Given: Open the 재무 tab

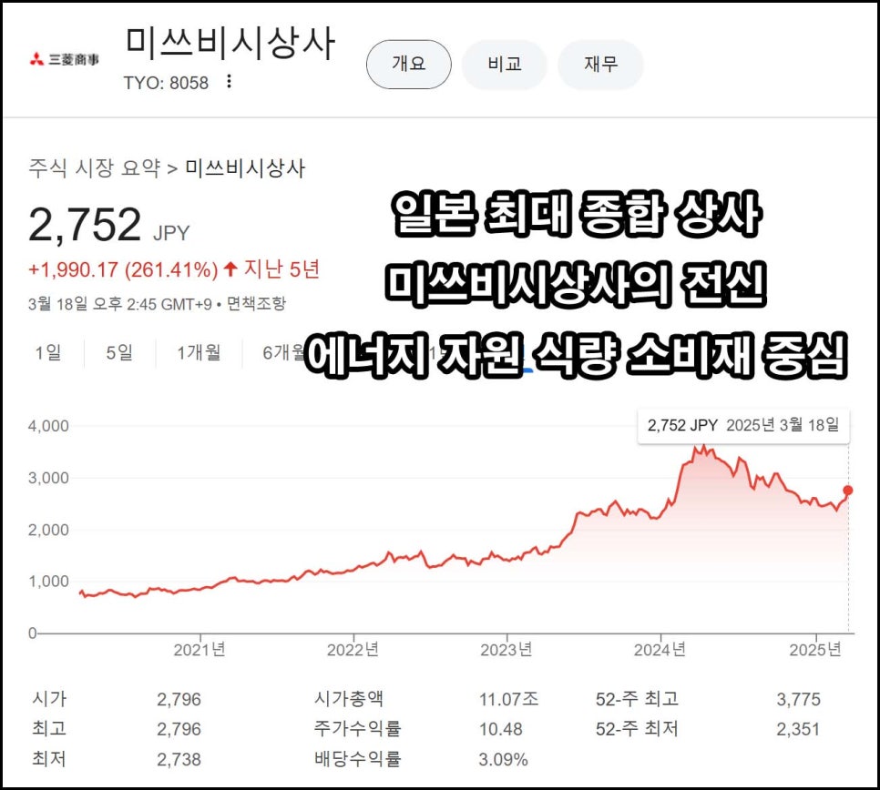Looking at the screenshot, I should click(x=600, y=64).
